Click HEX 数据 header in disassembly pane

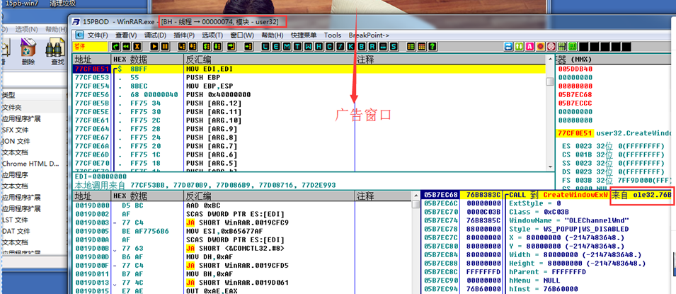click(x=147, y=59)
